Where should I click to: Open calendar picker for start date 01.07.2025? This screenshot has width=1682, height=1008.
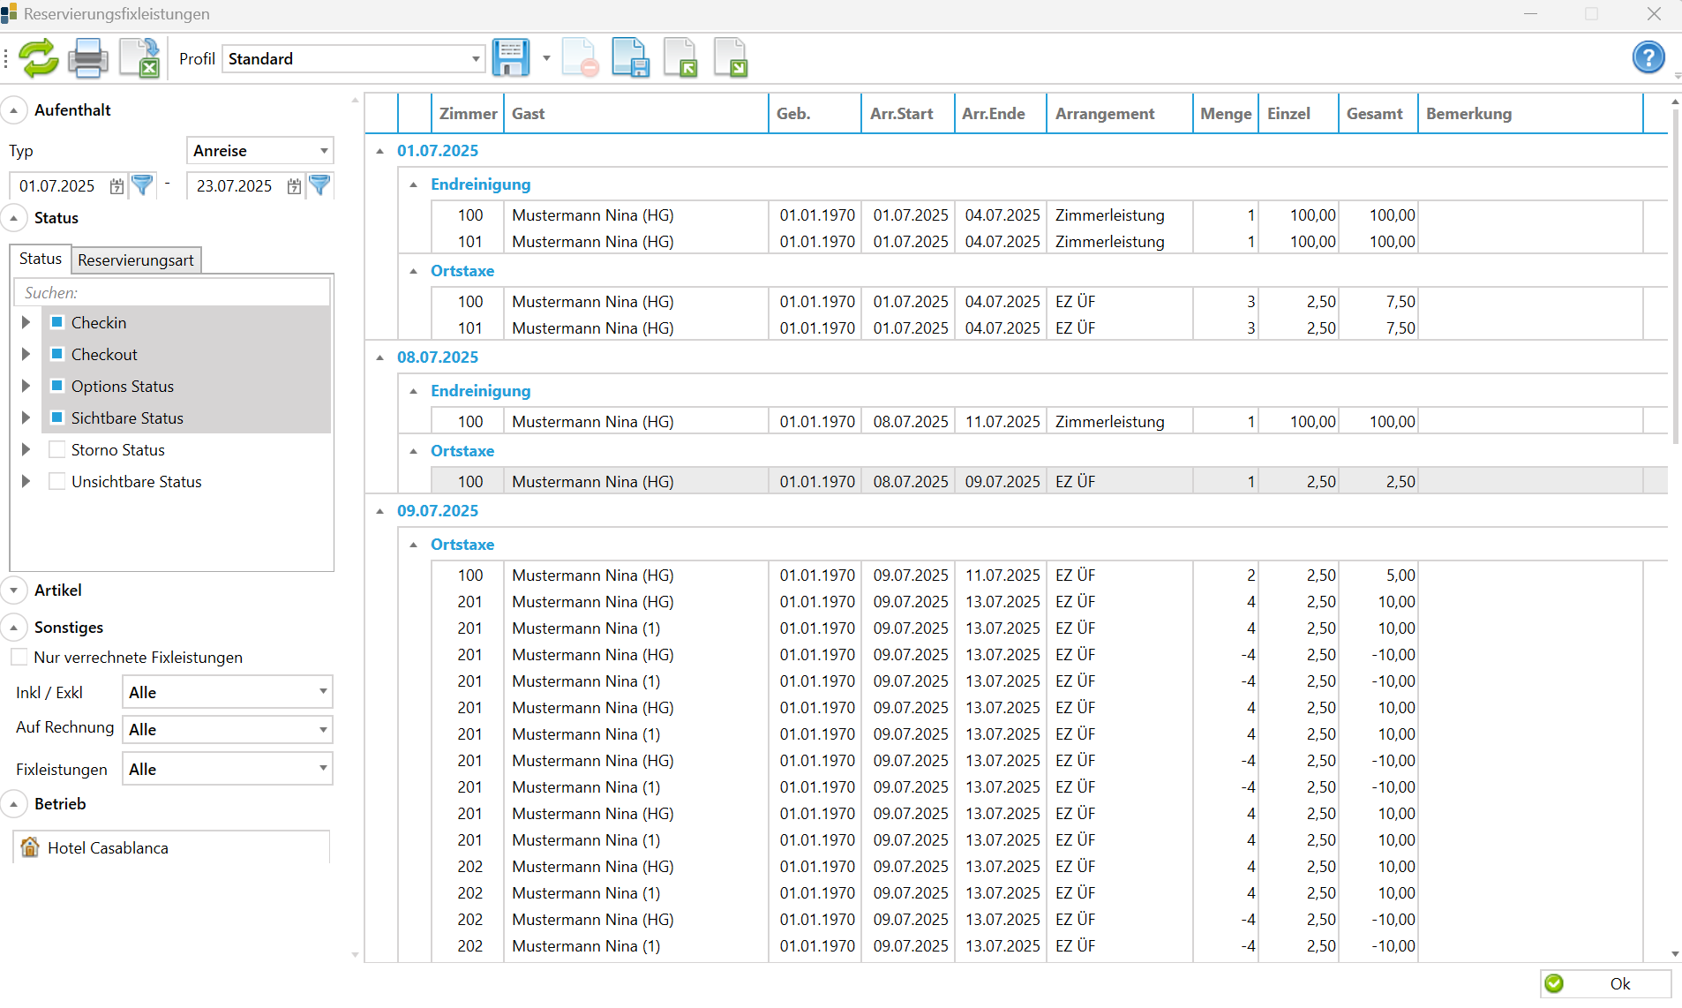pyautogui.click(x=116, y=186)
